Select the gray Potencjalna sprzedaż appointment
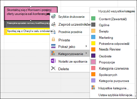 [27, 24]
